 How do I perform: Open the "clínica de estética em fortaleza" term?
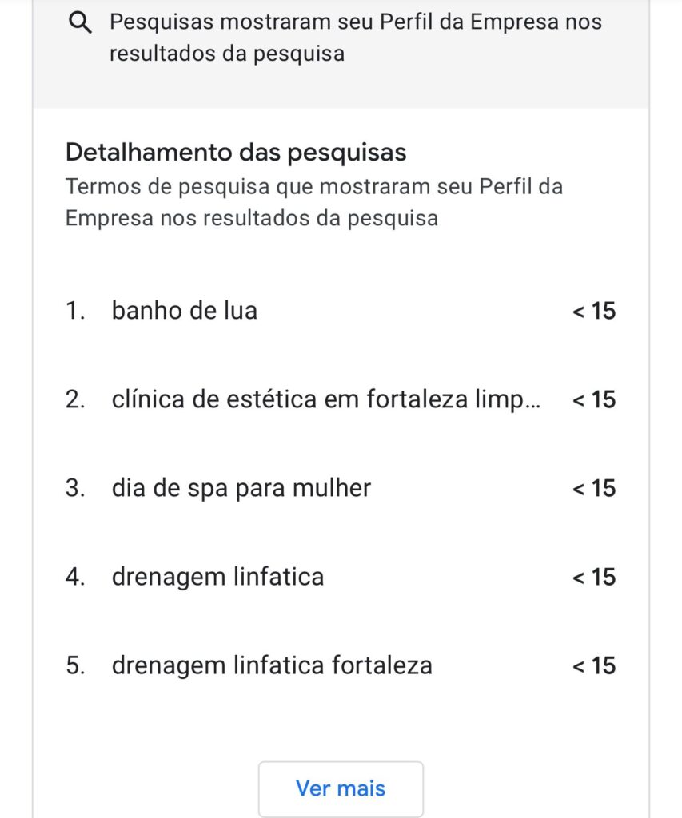point(326,399)
